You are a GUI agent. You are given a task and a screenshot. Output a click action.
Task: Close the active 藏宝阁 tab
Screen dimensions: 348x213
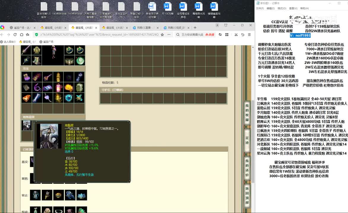point(96,28)
